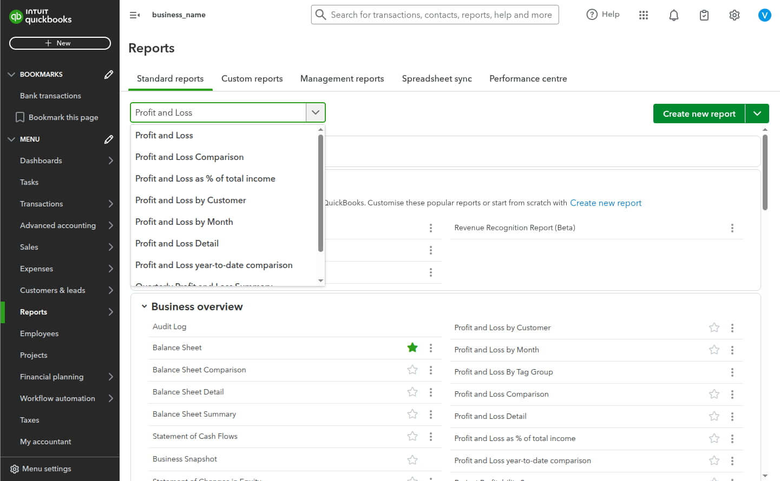
Task: Click the dropdown list scrollbar thumb
Action: click(320, 193)
